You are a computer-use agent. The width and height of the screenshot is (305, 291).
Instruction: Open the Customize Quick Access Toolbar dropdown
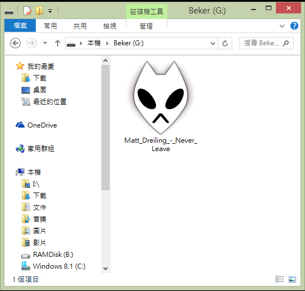click(50, 11)
